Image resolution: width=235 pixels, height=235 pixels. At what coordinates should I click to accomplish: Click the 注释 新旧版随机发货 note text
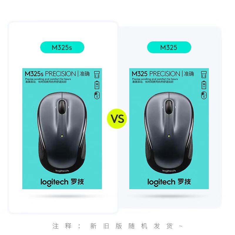(x=117, y=226)
